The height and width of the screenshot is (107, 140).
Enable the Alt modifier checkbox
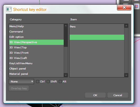60,81
